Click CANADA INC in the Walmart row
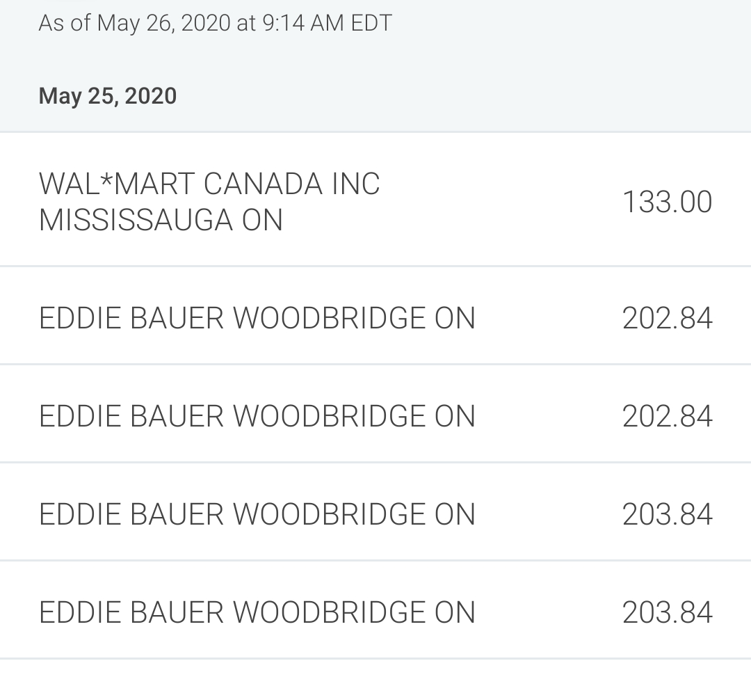751x677 pixels. (x=291, y=184)
